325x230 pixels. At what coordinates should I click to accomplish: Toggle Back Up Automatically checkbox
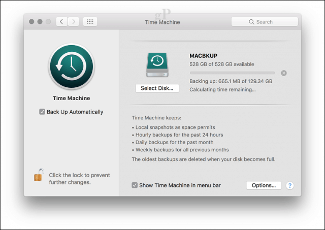[42, 112]
